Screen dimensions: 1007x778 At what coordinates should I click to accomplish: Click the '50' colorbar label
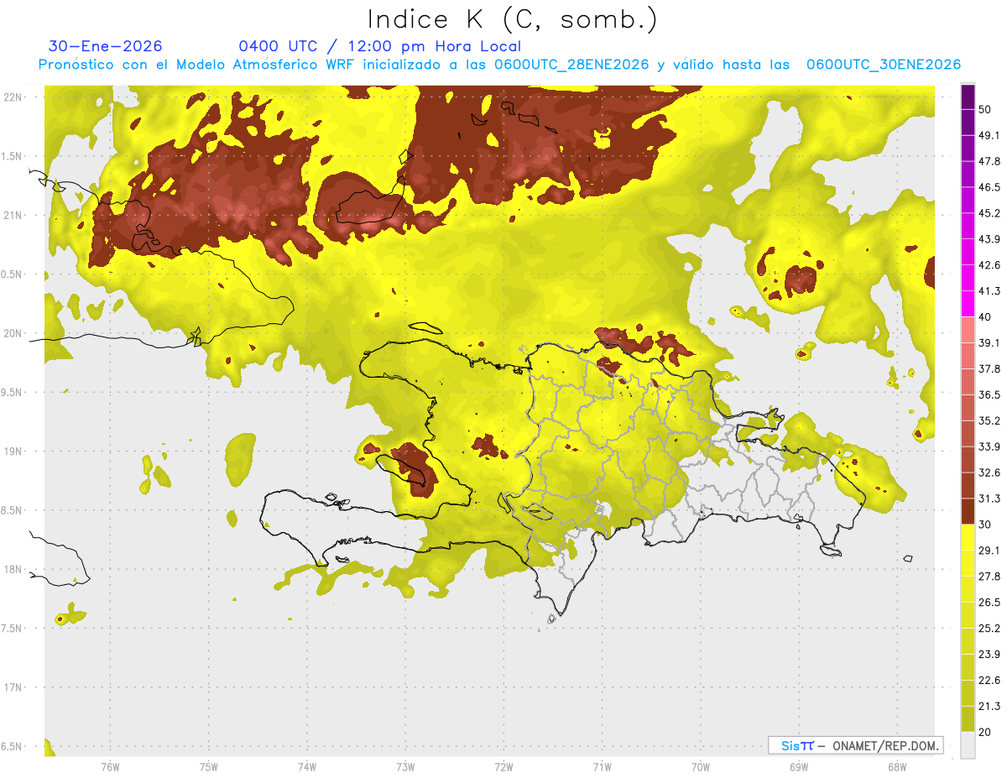click(986, 109)
